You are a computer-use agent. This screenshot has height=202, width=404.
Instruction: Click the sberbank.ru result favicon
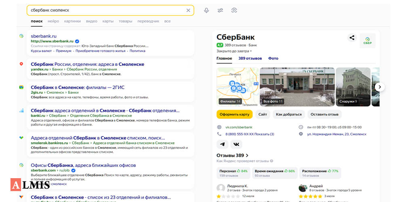tap(21, 36)
